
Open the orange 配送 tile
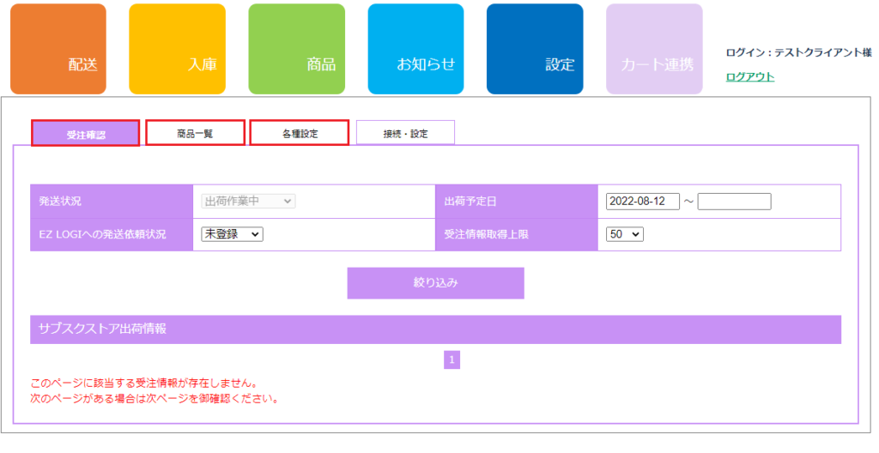(x=58, y=49)
